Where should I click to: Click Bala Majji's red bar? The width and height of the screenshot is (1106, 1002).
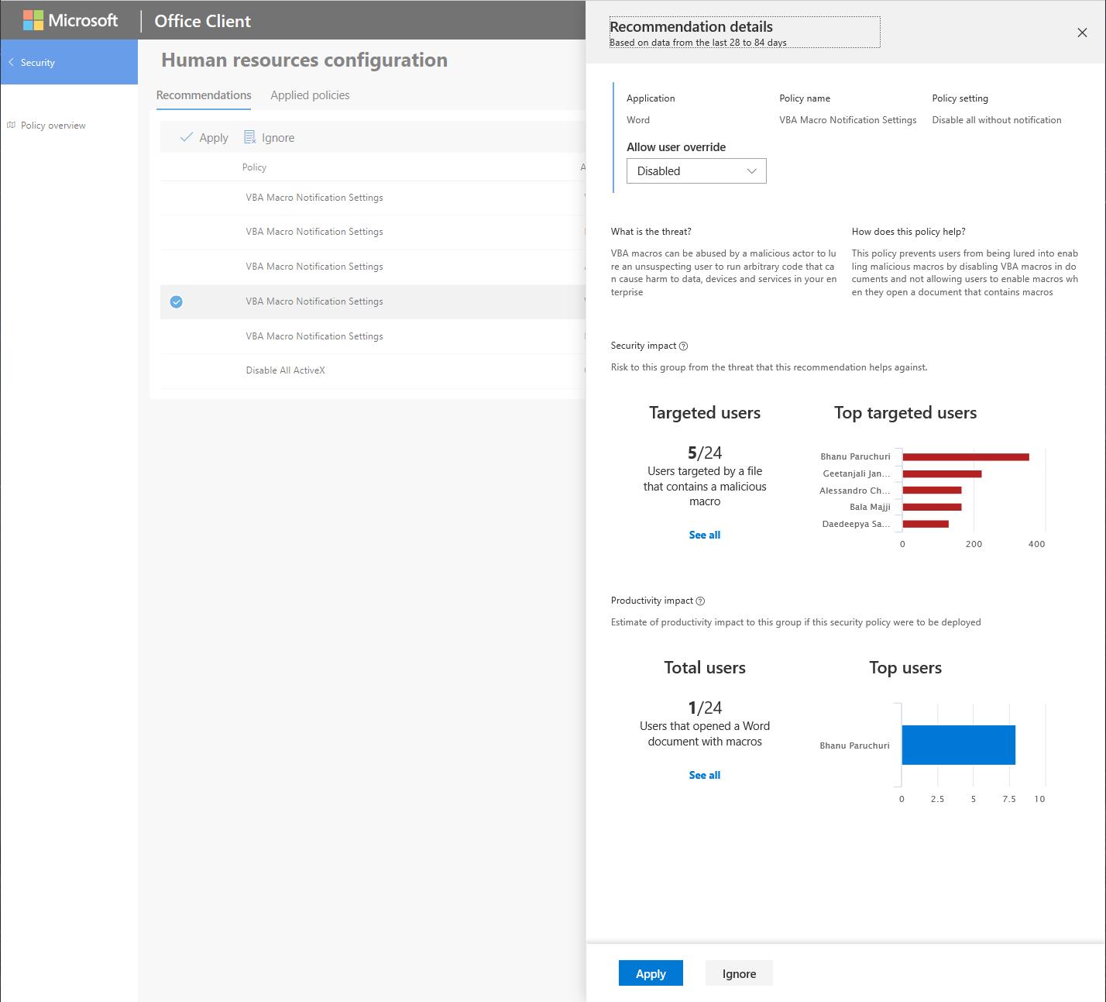(932, 507)
